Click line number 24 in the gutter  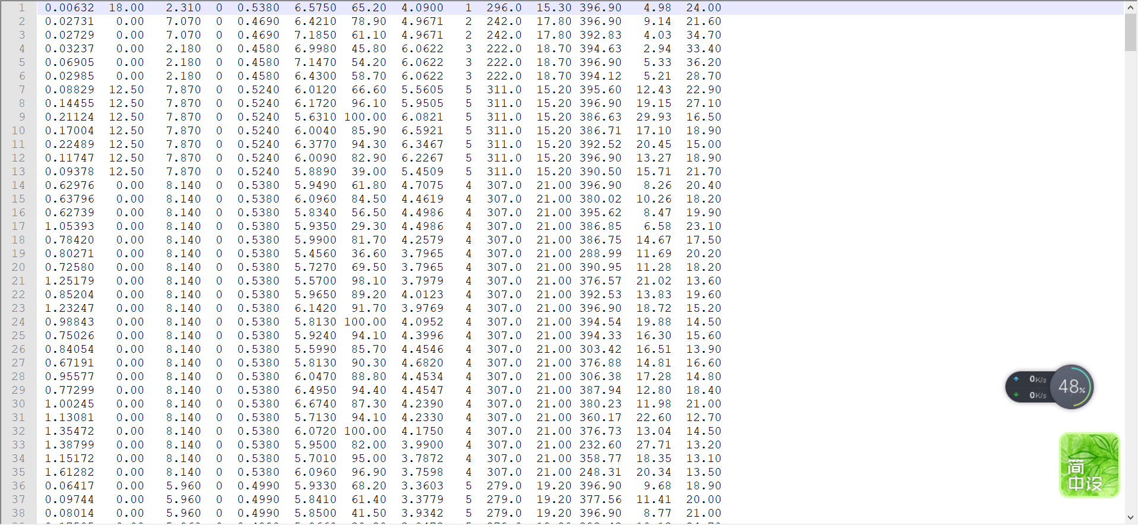click(x=18, y=322)
